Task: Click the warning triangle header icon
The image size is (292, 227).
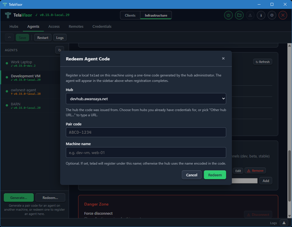Action: click(250, 15)
